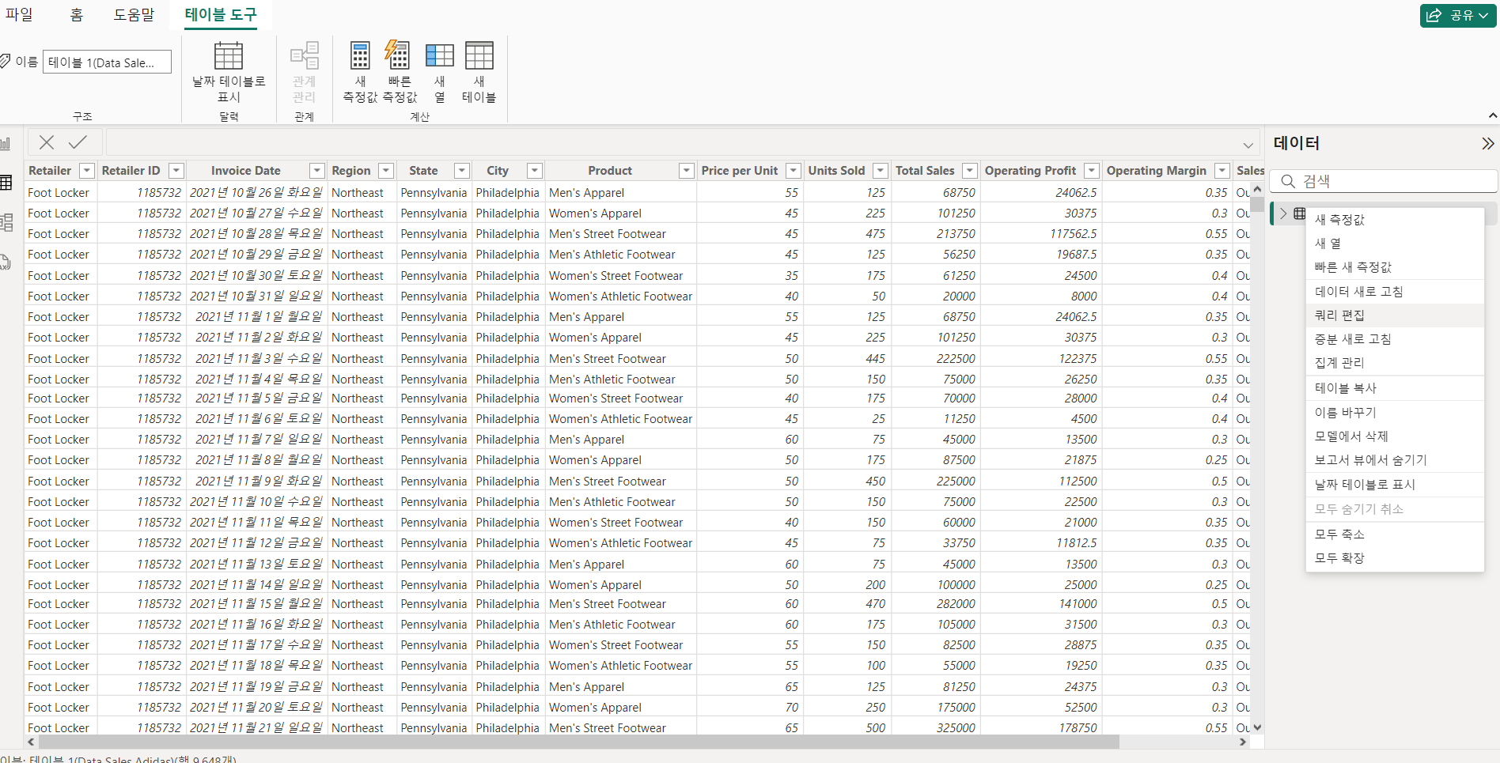This screenshot has width=1500, height=763.
Task: Click the 검색 search box in Data pane
Action: (x=1384, y=181)
